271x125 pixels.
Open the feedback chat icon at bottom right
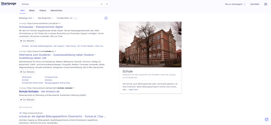267,119
